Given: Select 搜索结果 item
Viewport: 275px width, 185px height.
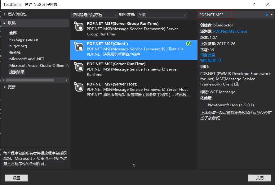Looking at the screenshot, I should click(x=17, y=72).
